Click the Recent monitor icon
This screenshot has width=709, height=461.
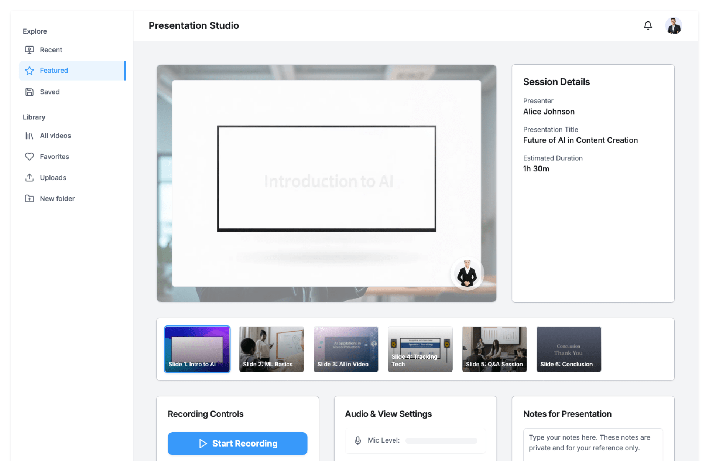click(30, 50)
